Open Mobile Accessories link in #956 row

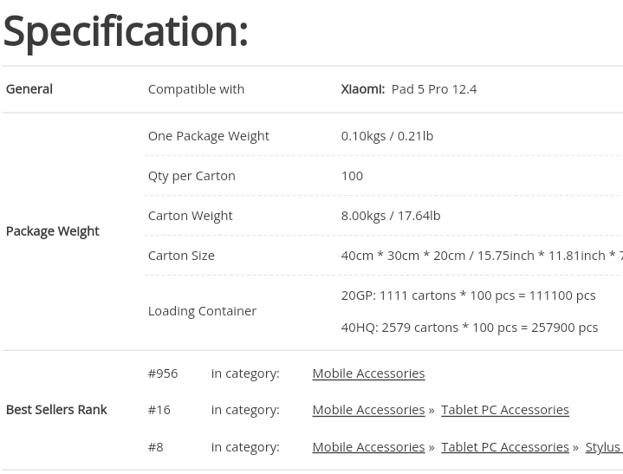pyautogui.click(x=369, y=373)
